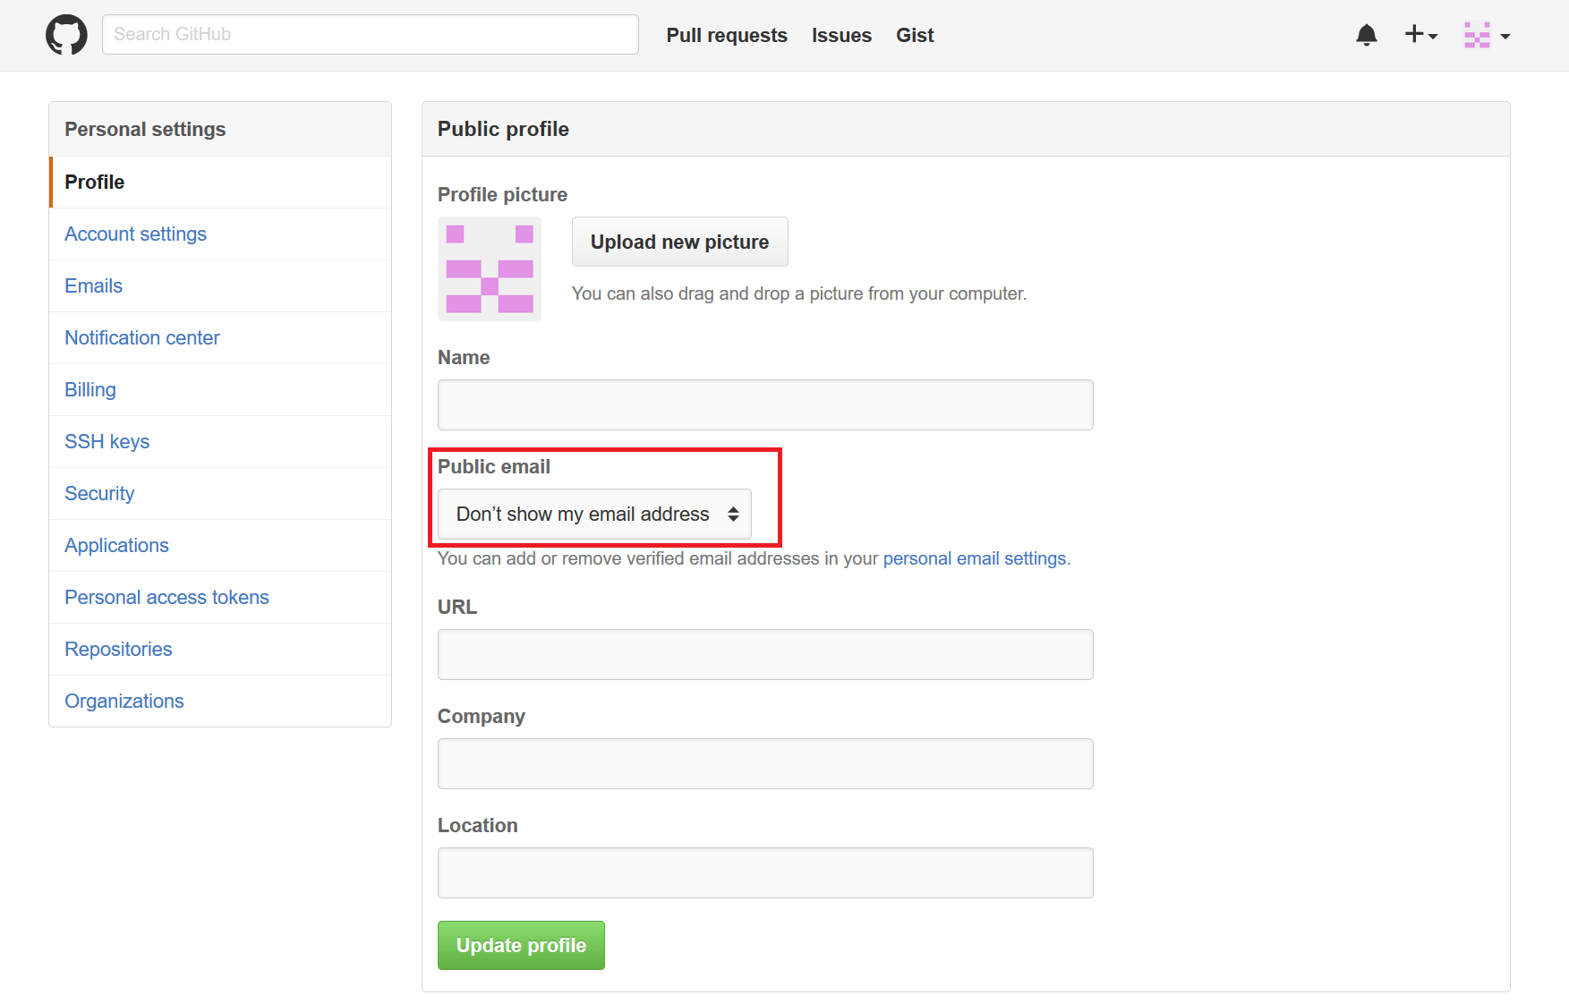The width and height of the screenshot is (1569, 1004).
Task: Open Repositories settings
Action: coord(220,649)
